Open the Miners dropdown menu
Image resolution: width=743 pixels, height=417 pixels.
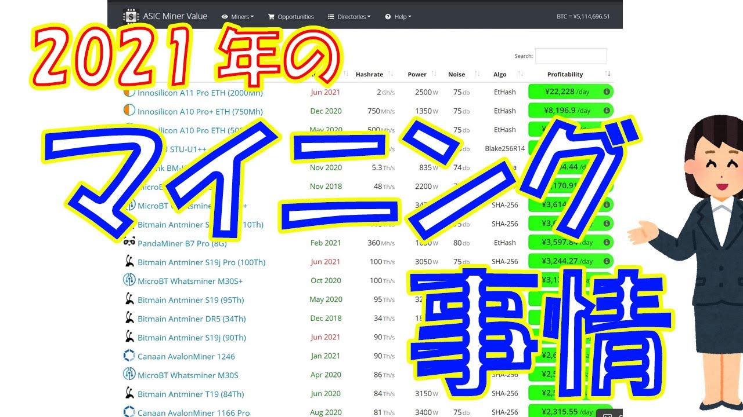tap(238, 17)
